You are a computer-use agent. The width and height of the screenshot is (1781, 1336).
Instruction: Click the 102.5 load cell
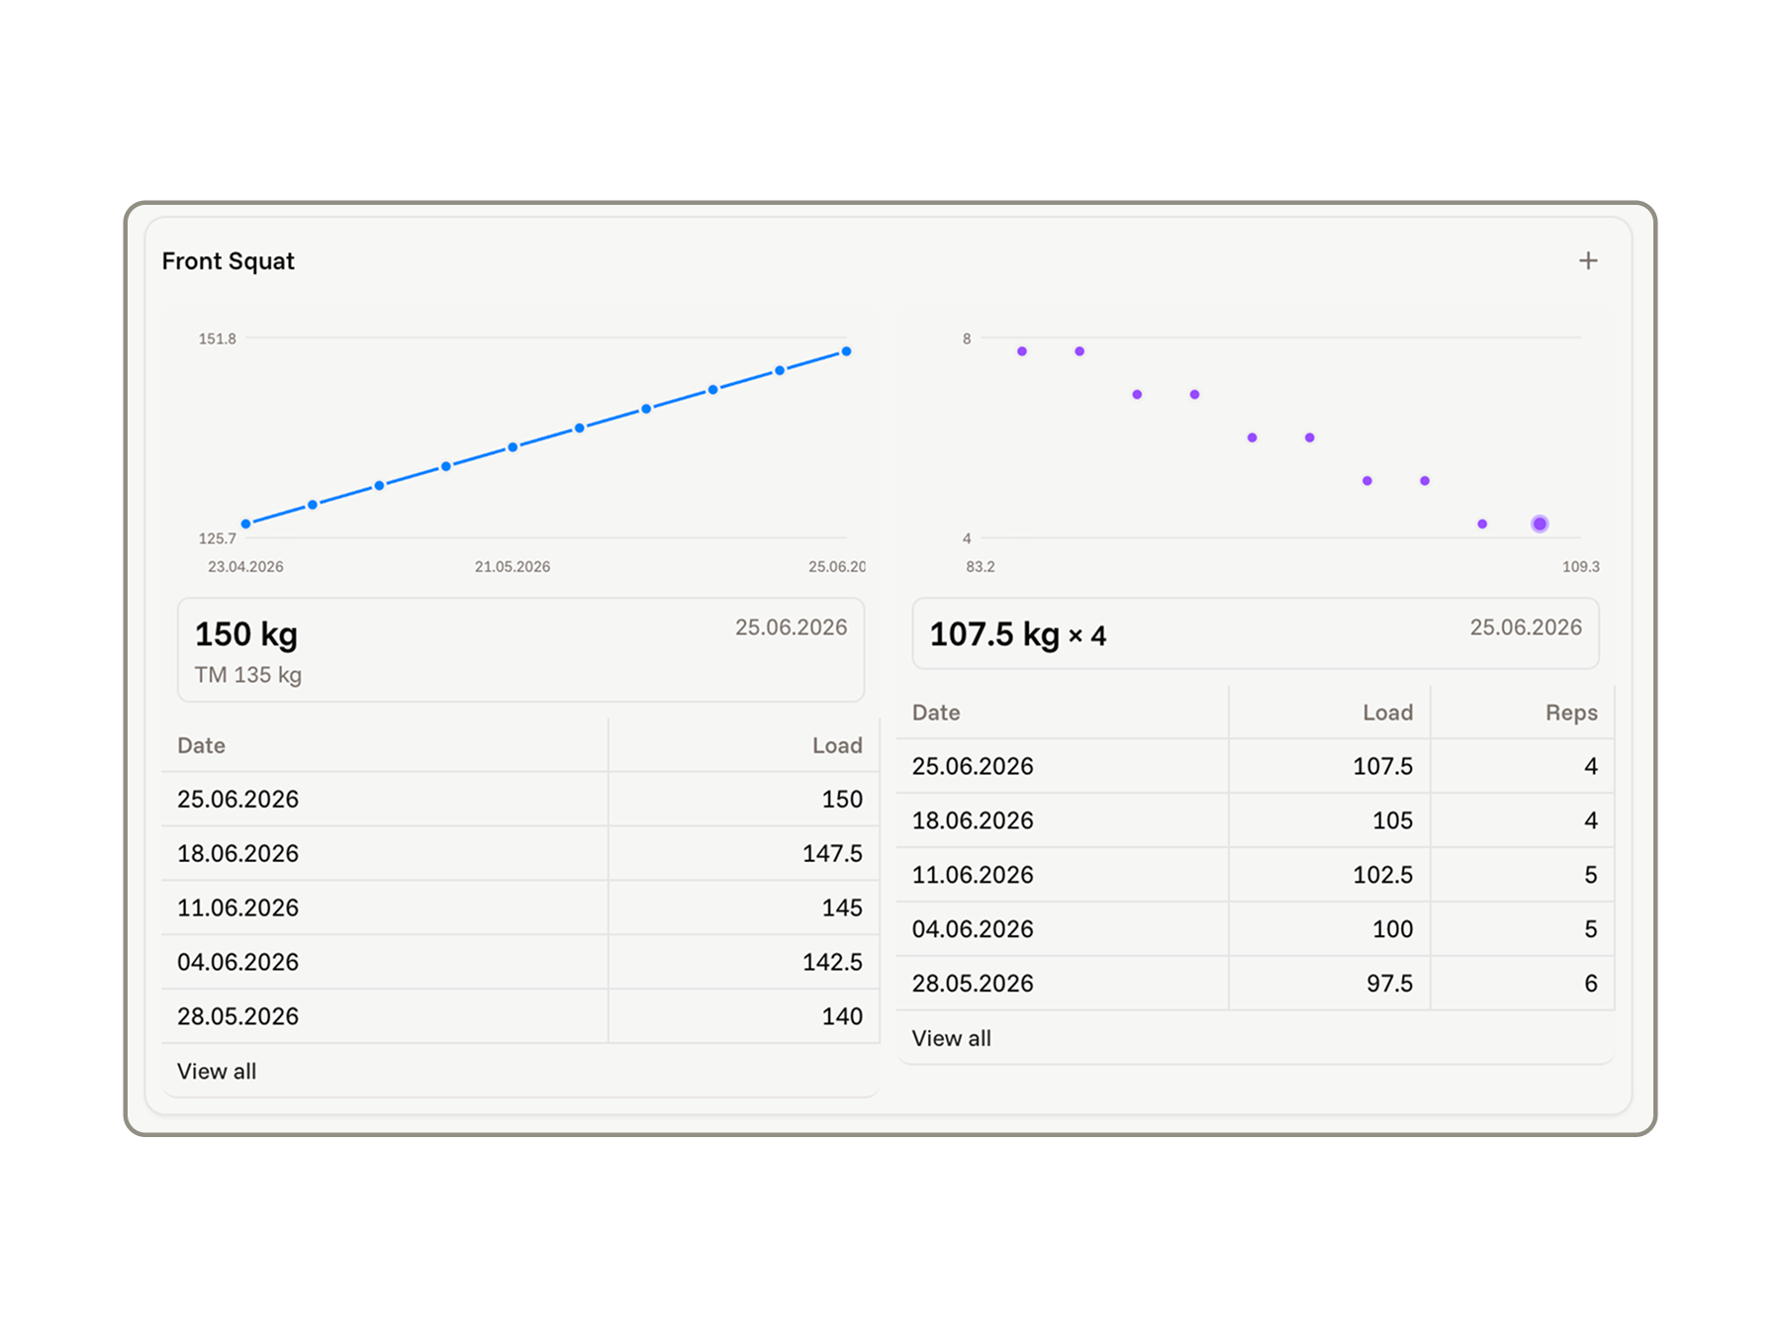(x=1330, y=875)
